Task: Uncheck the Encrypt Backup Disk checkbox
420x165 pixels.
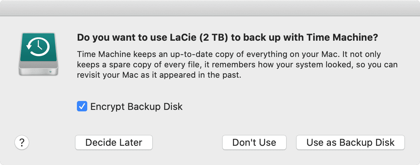Action: coord(82,106)
